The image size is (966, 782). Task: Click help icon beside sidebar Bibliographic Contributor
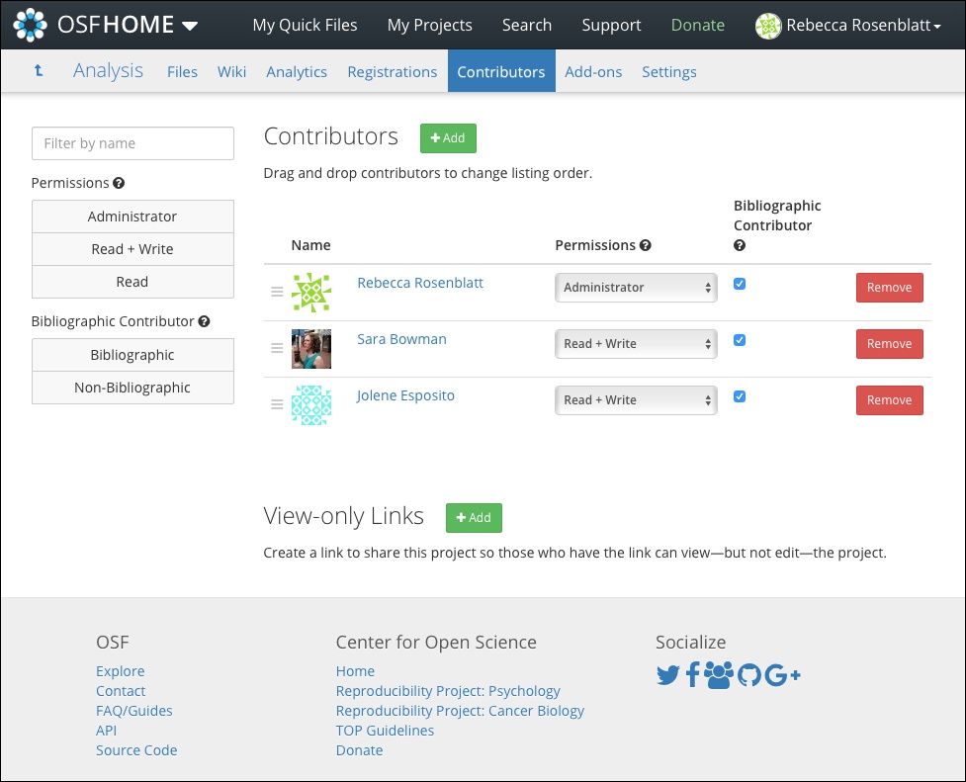point(204,321)
